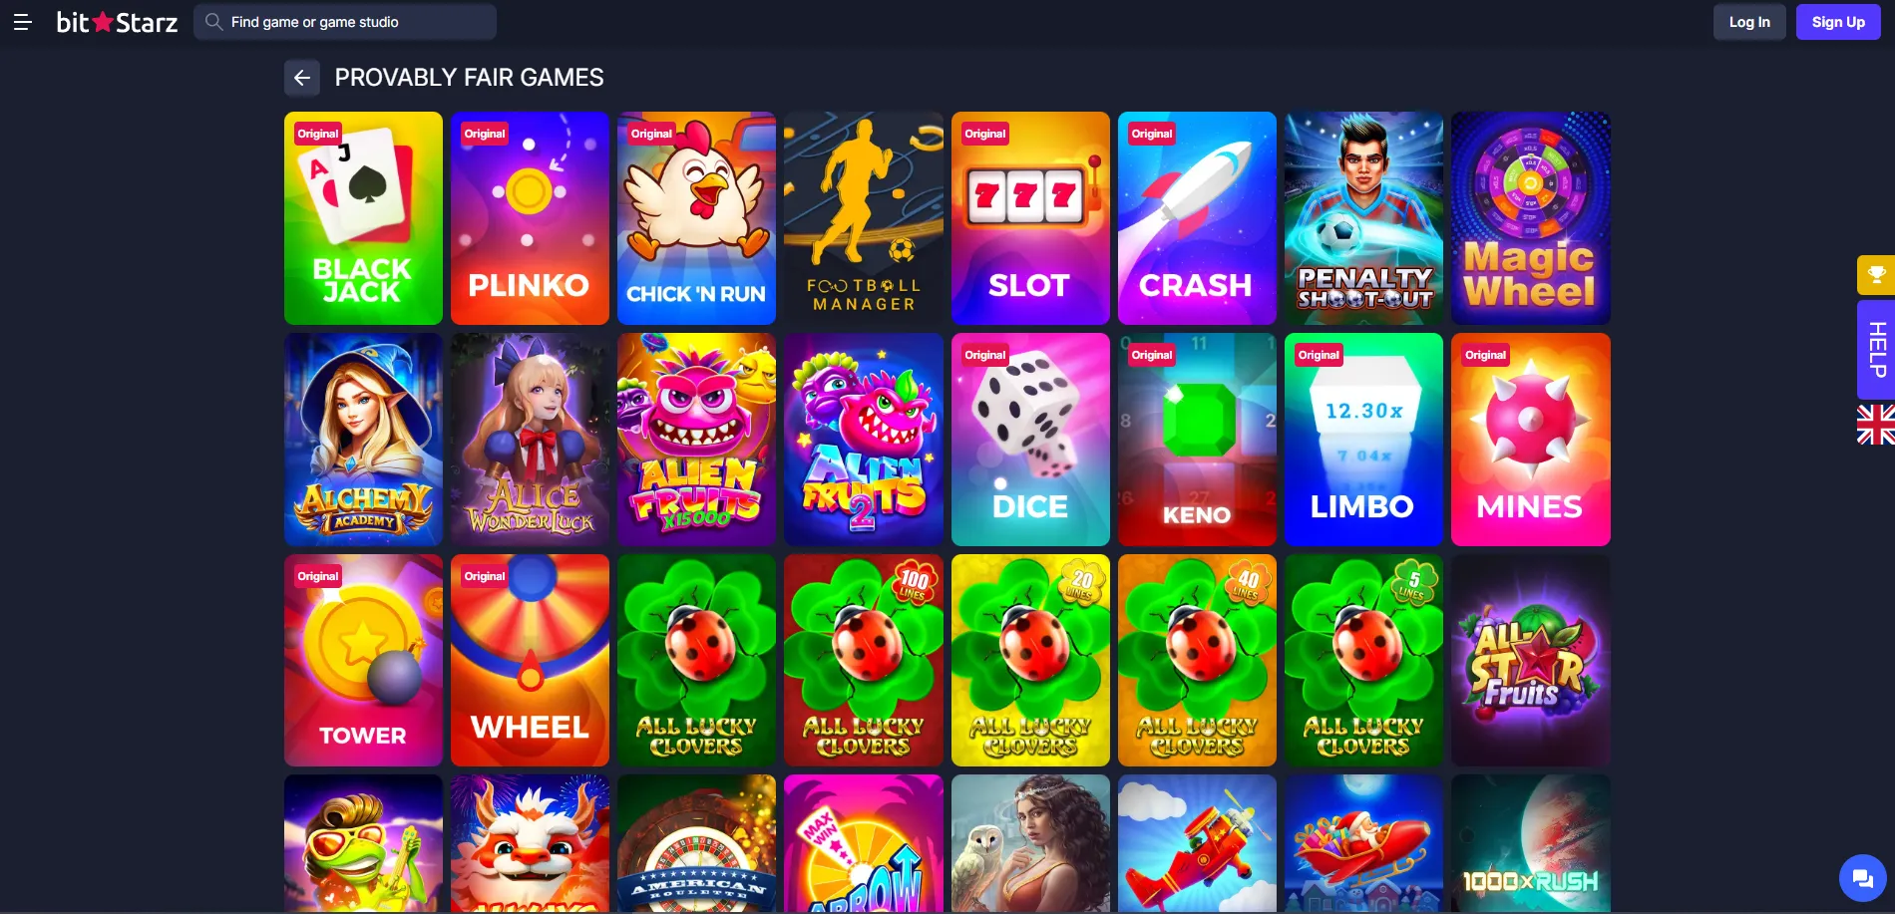Open the Keno game tile
Viewport: 1895px width, 914px height.
click(1197, 440)
